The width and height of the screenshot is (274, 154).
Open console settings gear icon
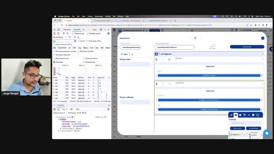coord(108,109)
